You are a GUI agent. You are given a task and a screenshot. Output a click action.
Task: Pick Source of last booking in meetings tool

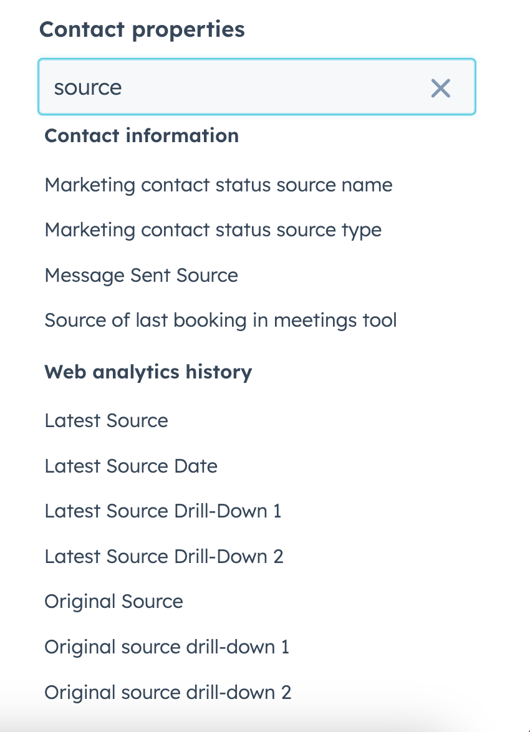pos(220,320)
